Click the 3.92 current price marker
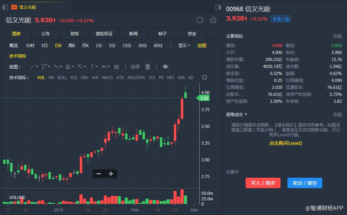This screenshot has height=215, width=347. [x=204, y=98]
